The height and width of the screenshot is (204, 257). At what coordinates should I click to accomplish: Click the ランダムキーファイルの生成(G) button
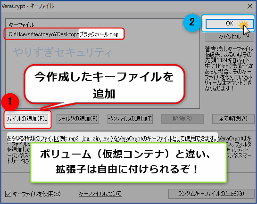211,194
